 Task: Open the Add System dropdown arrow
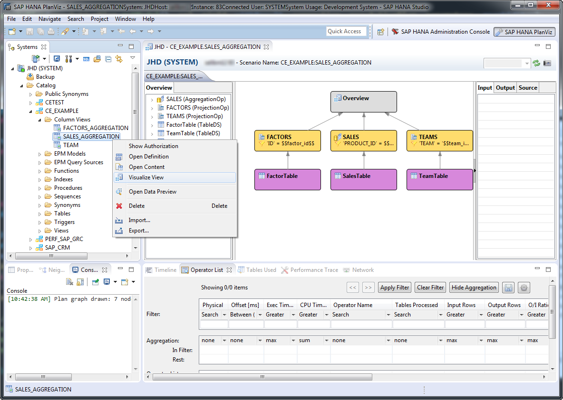44,59
